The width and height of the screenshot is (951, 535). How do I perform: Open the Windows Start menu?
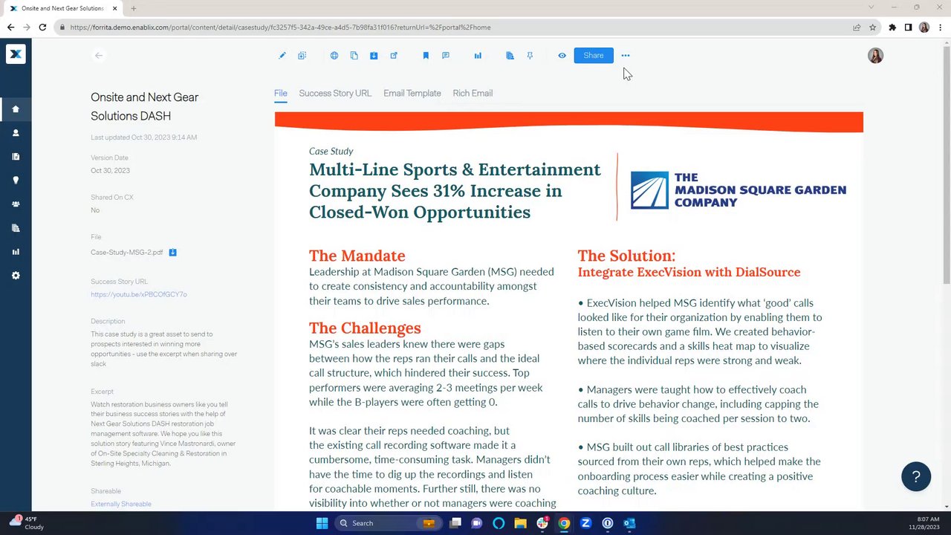coord(322,523)
